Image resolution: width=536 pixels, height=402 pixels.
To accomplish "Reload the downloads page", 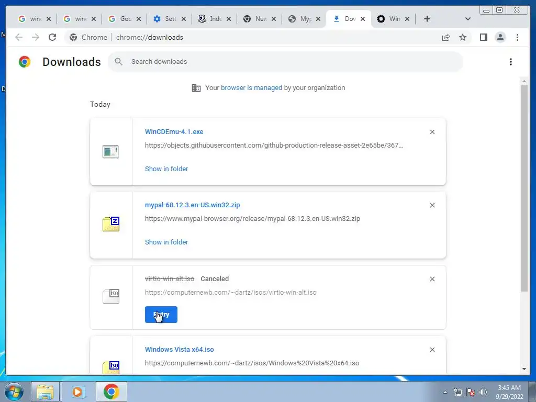I will coord(52,37).
